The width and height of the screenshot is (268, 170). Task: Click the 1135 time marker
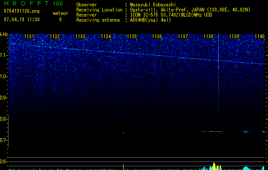click(132, 36)
